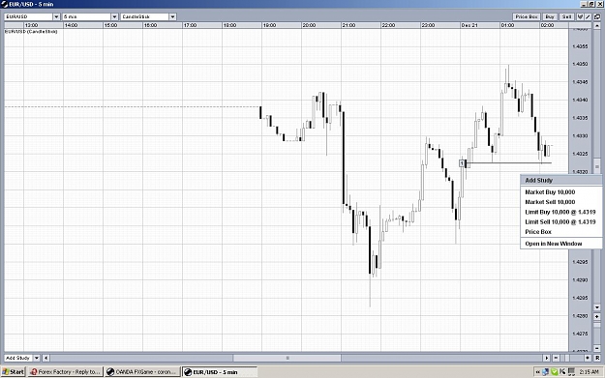Select Limit Buy 10,000 @ 1.4319
The image size is (605, 378).
click(x=560, y=212)
